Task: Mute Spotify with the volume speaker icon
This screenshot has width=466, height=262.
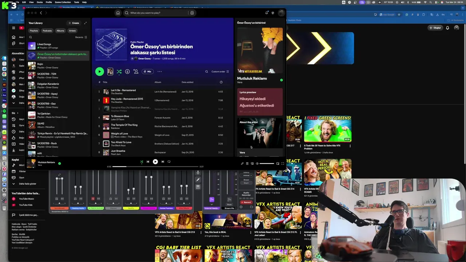Action: (257, 163)
